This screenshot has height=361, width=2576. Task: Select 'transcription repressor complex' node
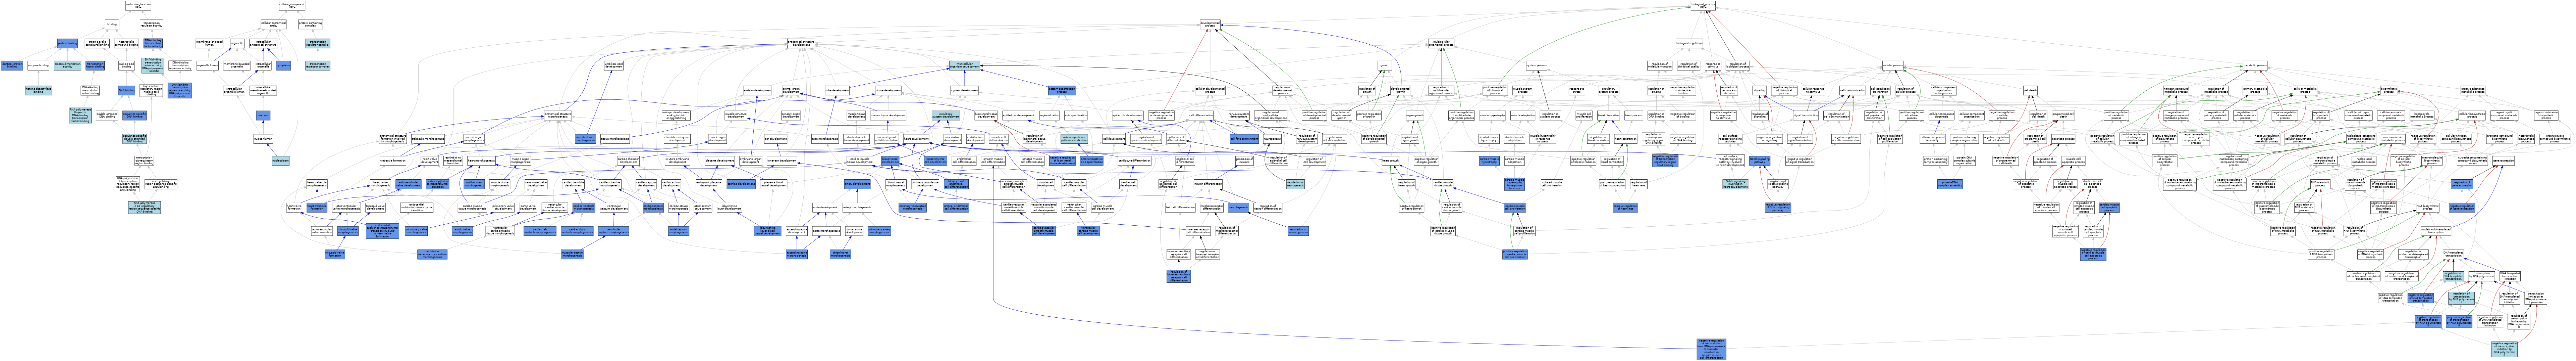coord(318,65)
